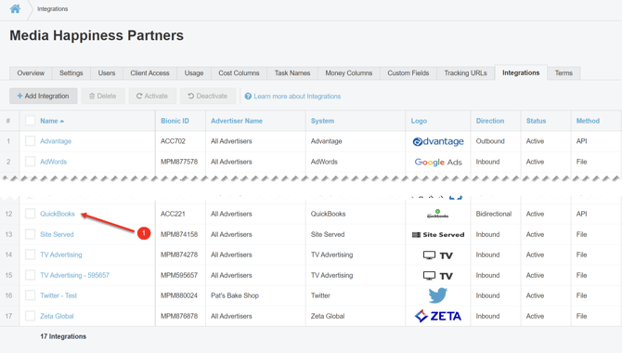Screen dimensions: 622x353
Task: Check the Site Served row checkbox
Action: tap(30, 234)
